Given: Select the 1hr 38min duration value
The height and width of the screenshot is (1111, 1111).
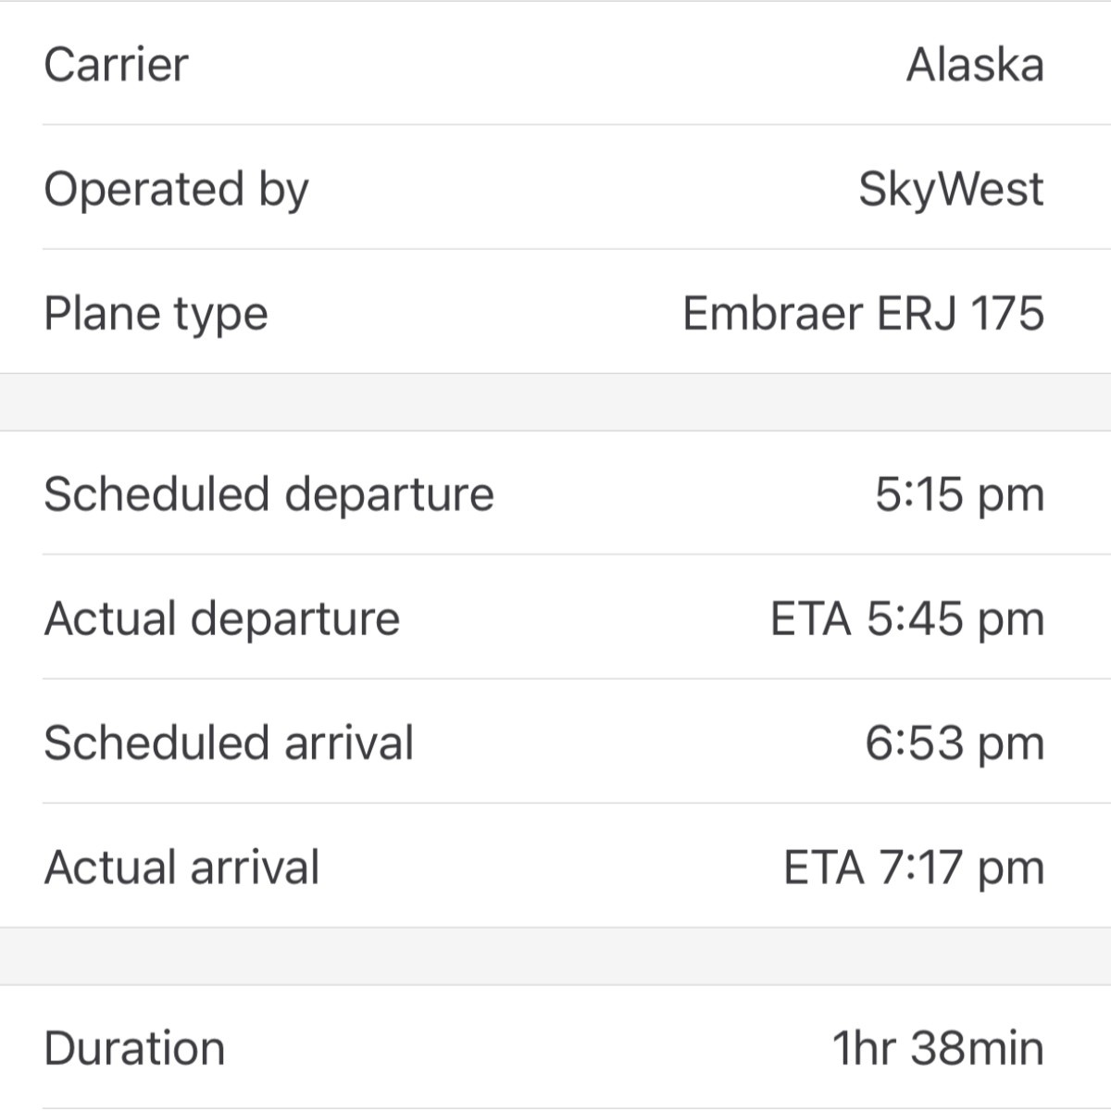Looking at the screenshot, I should [938, 1049].
